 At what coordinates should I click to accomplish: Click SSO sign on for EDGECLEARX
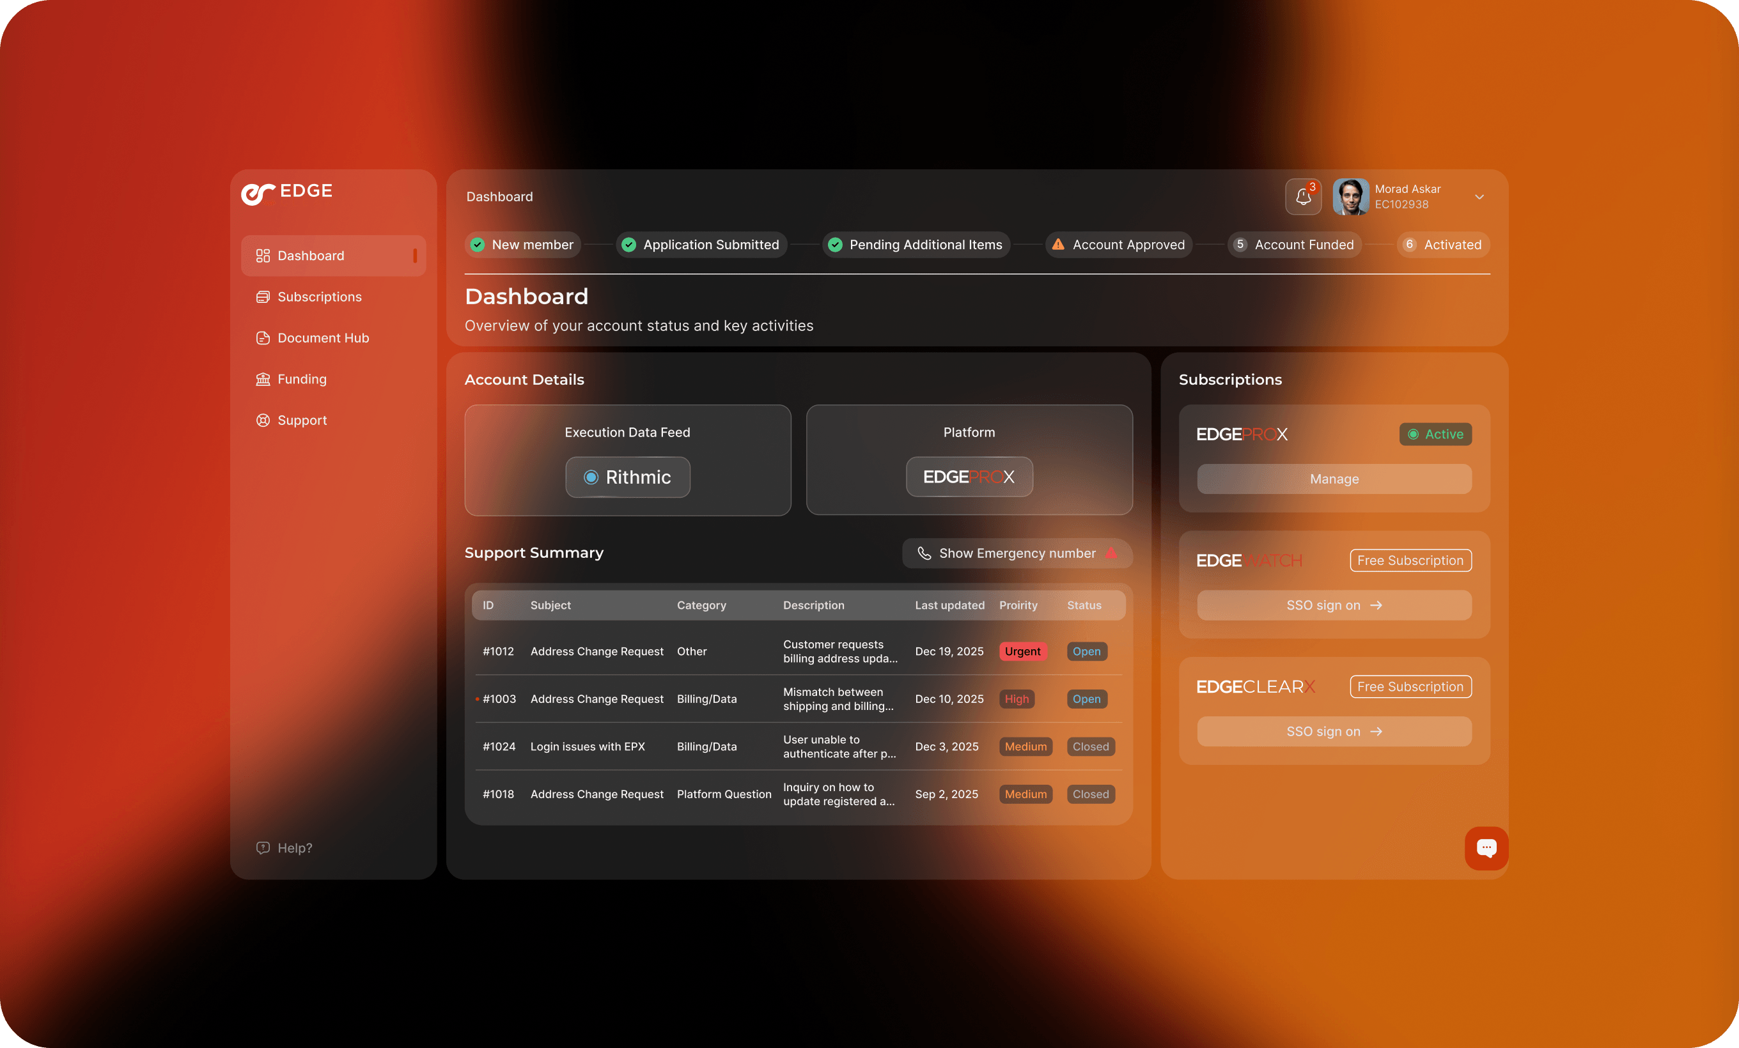click(x=1334, y=731)
